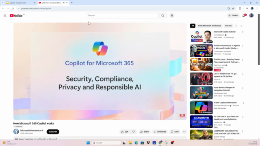Screen dimensions: 260x146
Task: Open the browser tab search dropdown
Action: pyautogui.click(x=3, y=3)
